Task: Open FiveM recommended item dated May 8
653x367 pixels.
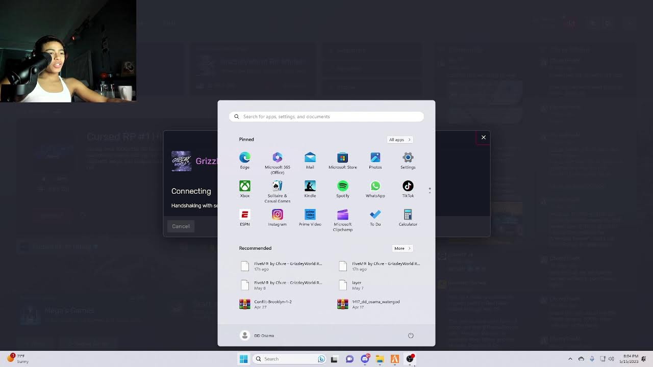Action: [282, 285]
